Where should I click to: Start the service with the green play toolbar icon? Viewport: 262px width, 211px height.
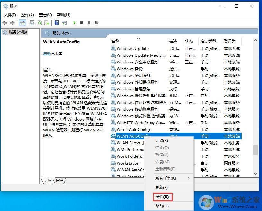pos(74,23)
